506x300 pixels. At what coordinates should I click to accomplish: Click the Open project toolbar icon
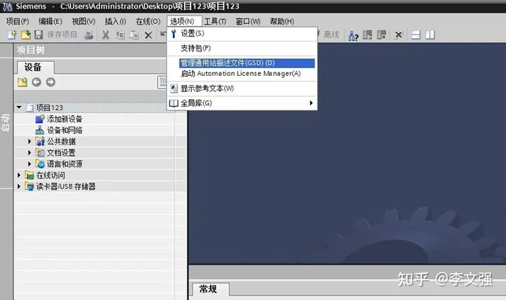point(25,34)
